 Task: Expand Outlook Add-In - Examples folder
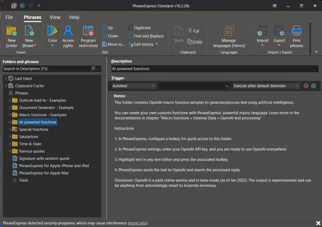click(x=10, y=100)
